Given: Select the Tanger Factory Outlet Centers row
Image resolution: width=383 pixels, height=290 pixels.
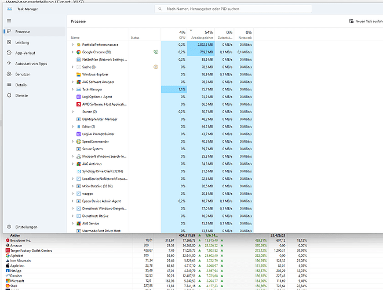Looking at the screenshot, I should (x=156, y=251).
